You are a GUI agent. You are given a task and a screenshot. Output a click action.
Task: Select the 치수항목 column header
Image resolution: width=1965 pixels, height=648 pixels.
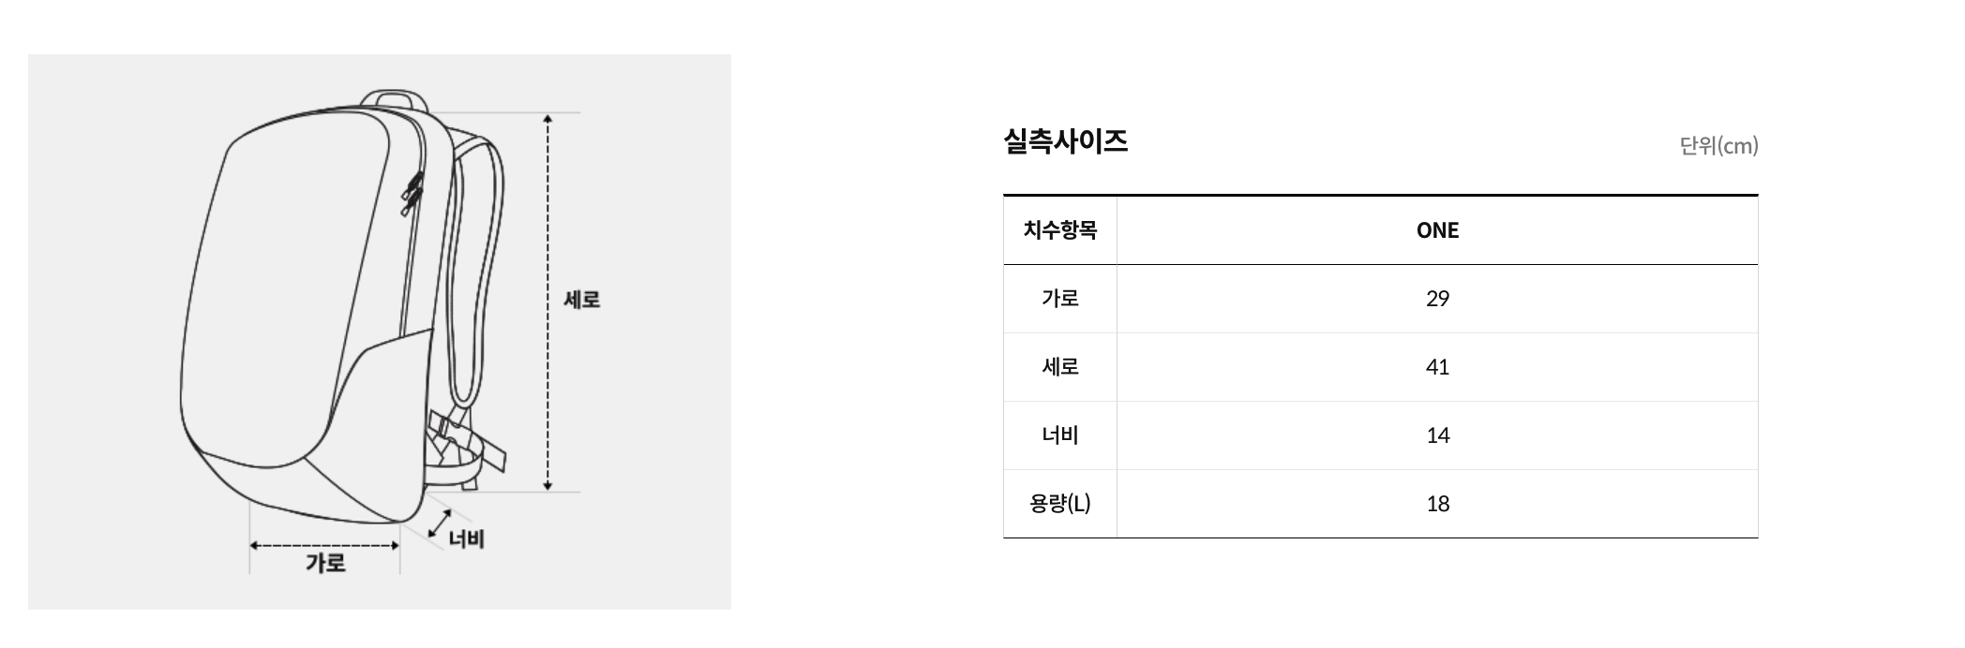coord(1060,230)
